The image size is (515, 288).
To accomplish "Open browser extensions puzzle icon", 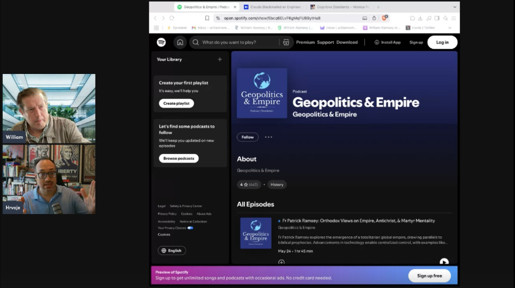I will 412,18.
